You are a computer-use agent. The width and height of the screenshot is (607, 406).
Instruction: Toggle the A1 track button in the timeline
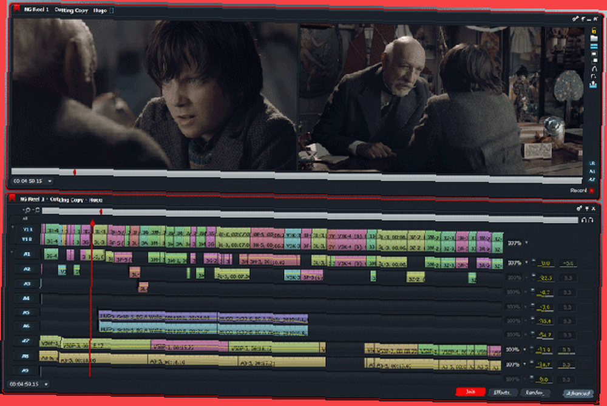[x=27, y=254]
